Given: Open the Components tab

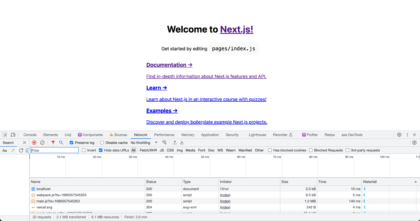Looking at the screenshot, I should click(x=90, y=135).
